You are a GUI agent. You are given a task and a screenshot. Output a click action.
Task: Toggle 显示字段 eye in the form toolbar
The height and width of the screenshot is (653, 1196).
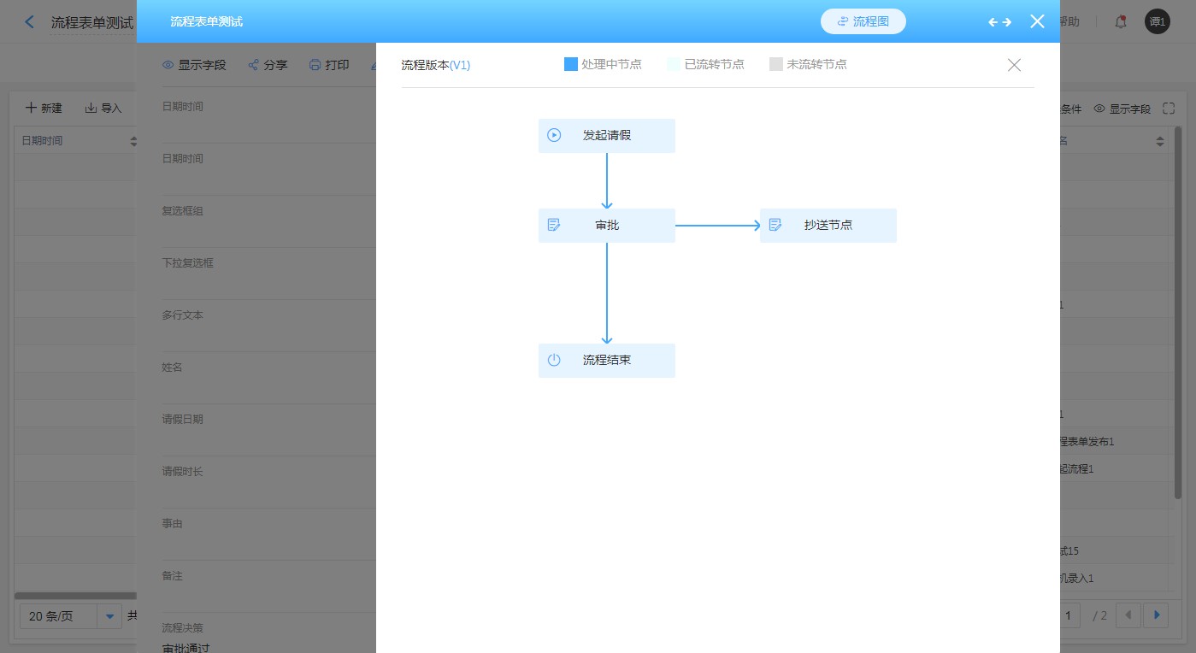tap(168, 65)
